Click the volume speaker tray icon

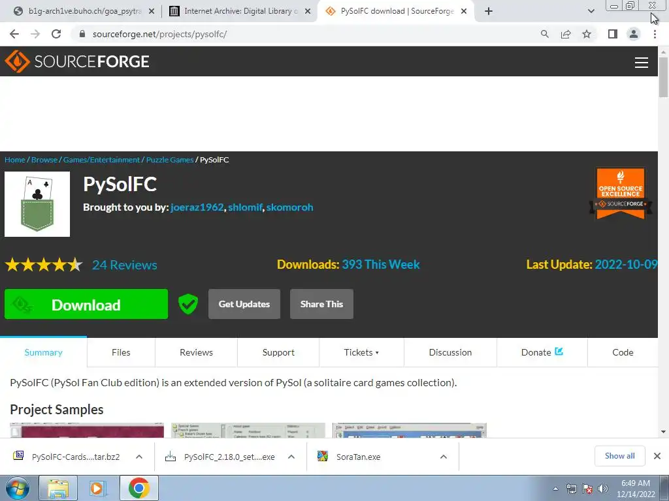point(603,489)
